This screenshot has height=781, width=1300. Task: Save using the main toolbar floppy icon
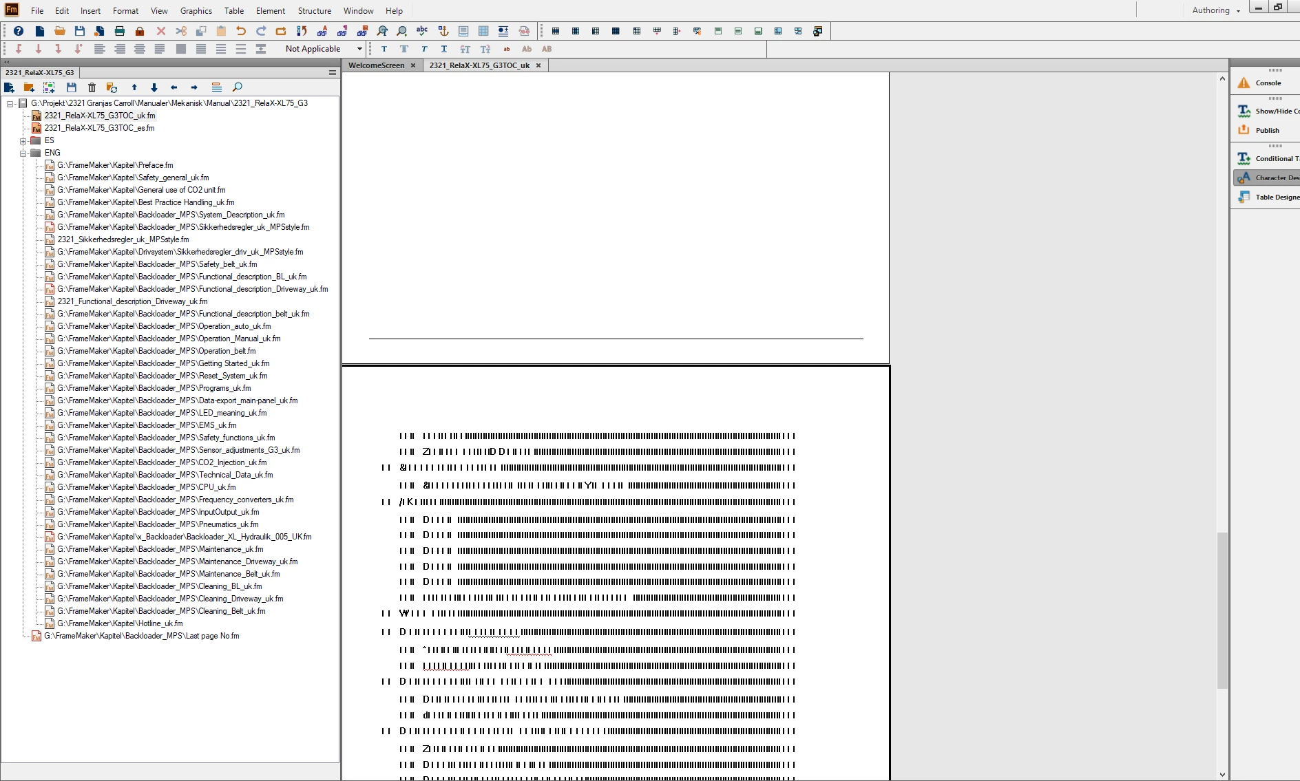(80, 31)
